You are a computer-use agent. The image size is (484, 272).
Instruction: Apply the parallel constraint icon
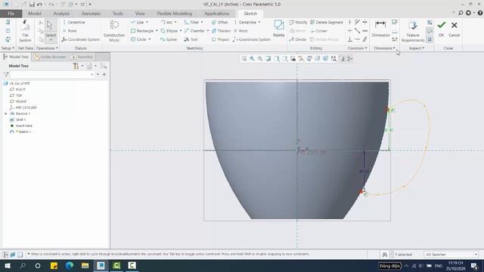pos(365,39)
